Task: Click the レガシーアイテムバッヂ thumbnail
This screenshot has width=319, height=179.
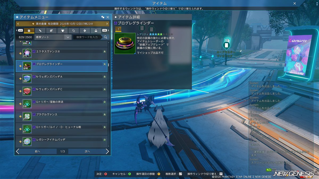Action: point(27,141)
